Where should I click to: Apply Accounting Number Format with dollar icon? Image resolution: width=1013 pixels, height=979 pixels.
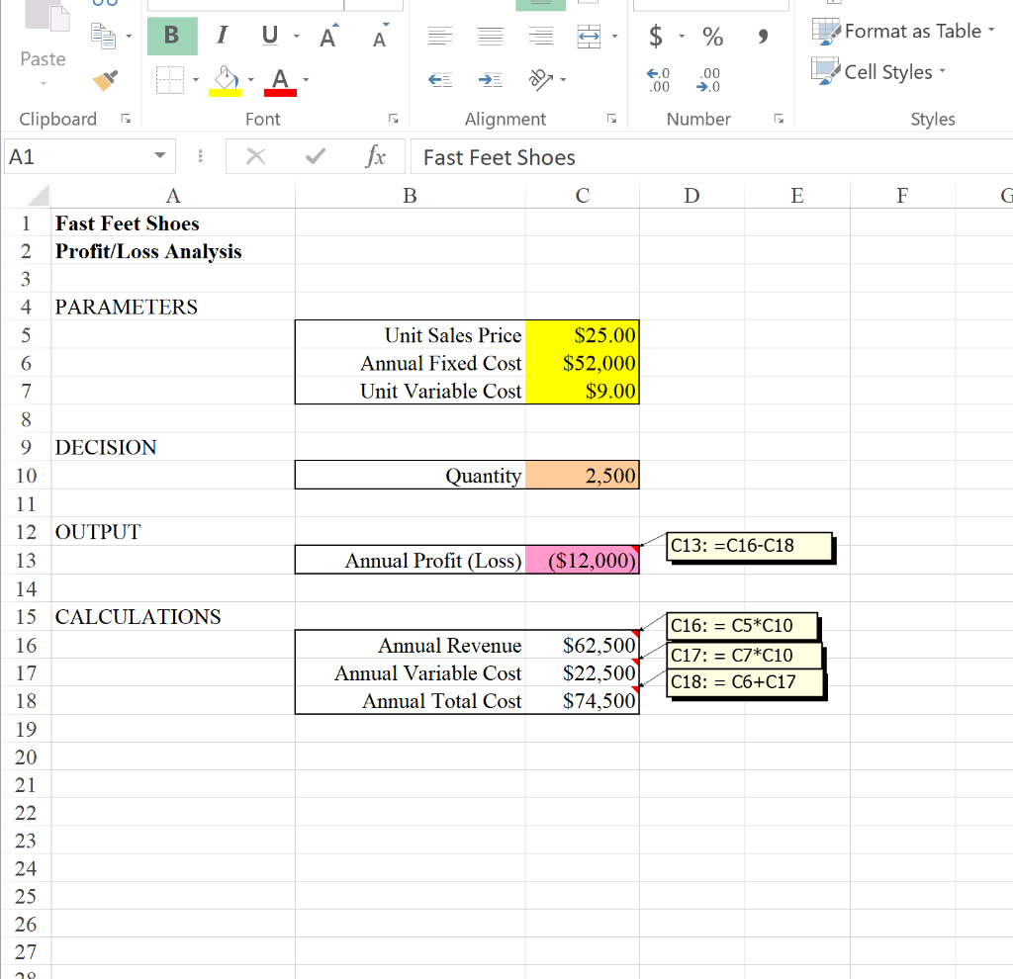click(655, 37)
